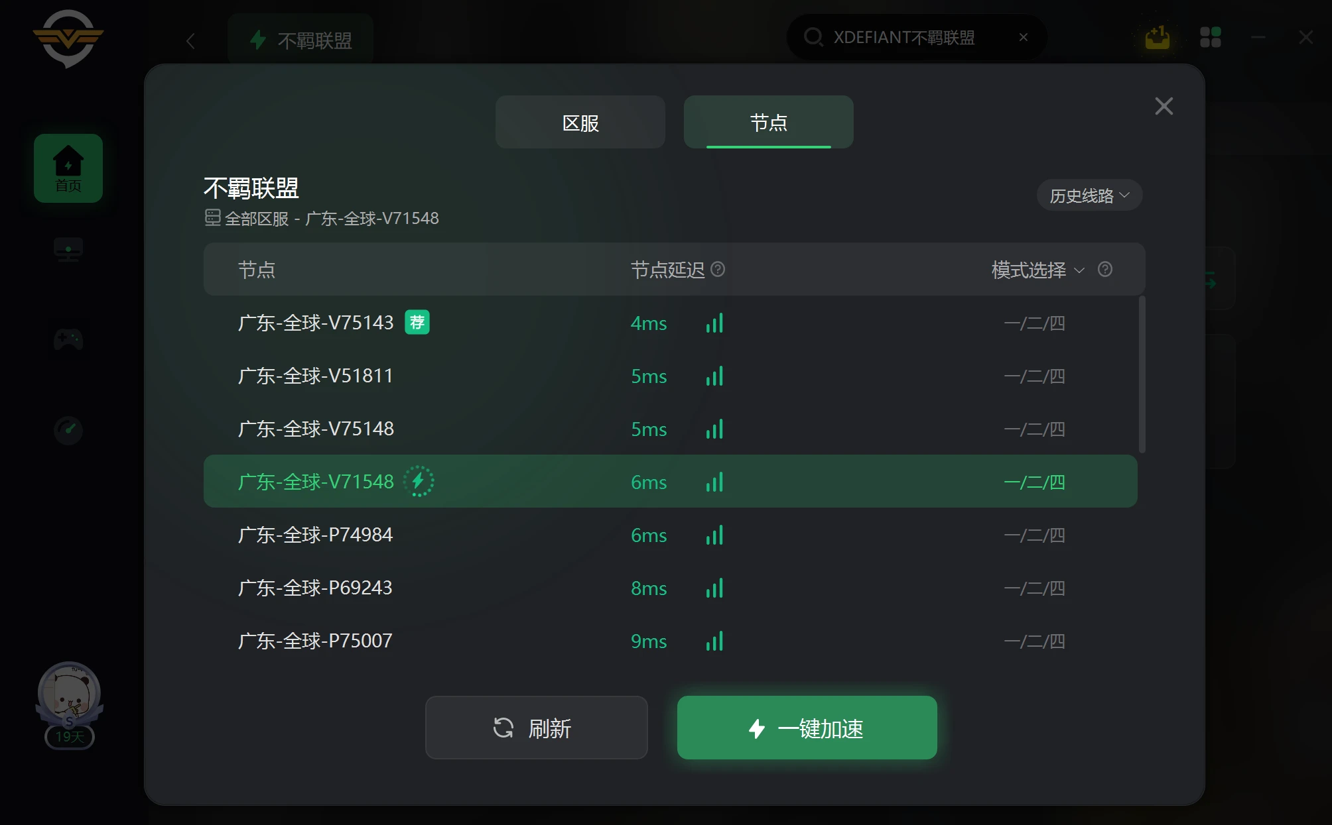Screen dimensions: 1332x825
Task: Open the four-squares apps grid icon
Action: coord(1211,37)
